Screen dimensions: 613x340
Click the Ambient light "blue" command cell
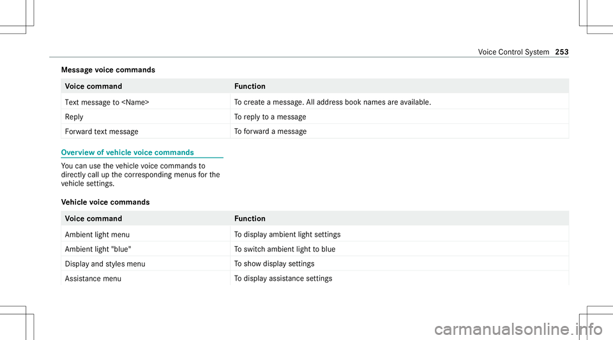(x=98, y=249)
